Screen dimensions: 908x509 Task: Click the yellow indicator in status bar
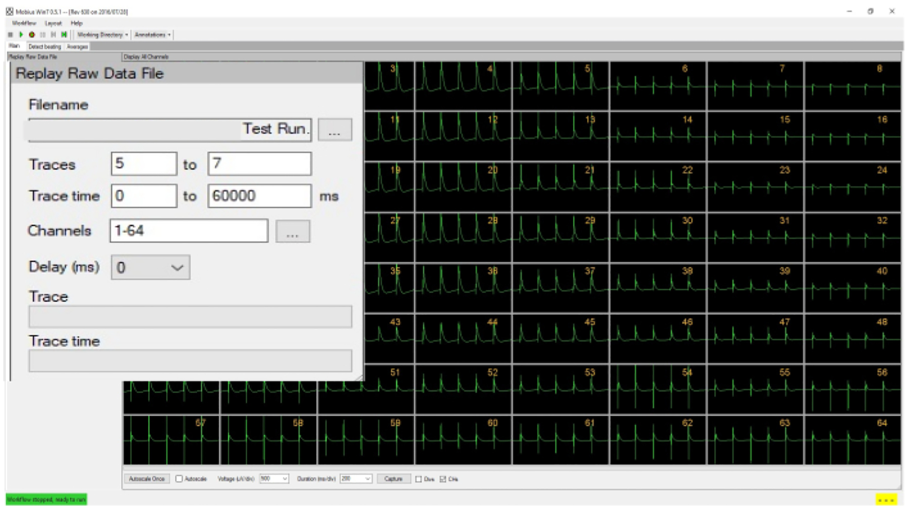(x=886, y=499)
